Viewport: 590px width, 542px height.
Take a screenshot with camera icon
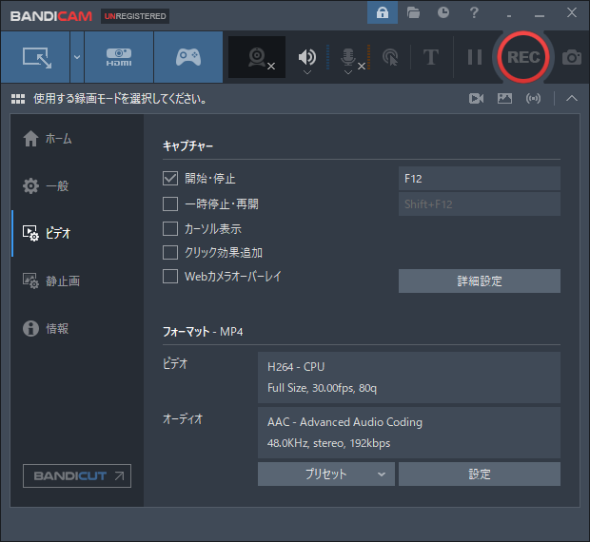point(572,57)
